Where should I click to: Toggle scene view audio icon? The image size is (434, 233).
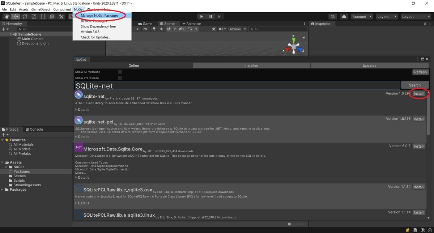[161, 29]
